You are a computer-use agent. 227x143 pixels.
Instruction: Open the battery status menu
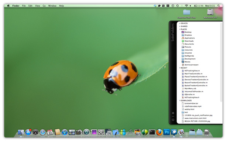(x=199, y=6)
